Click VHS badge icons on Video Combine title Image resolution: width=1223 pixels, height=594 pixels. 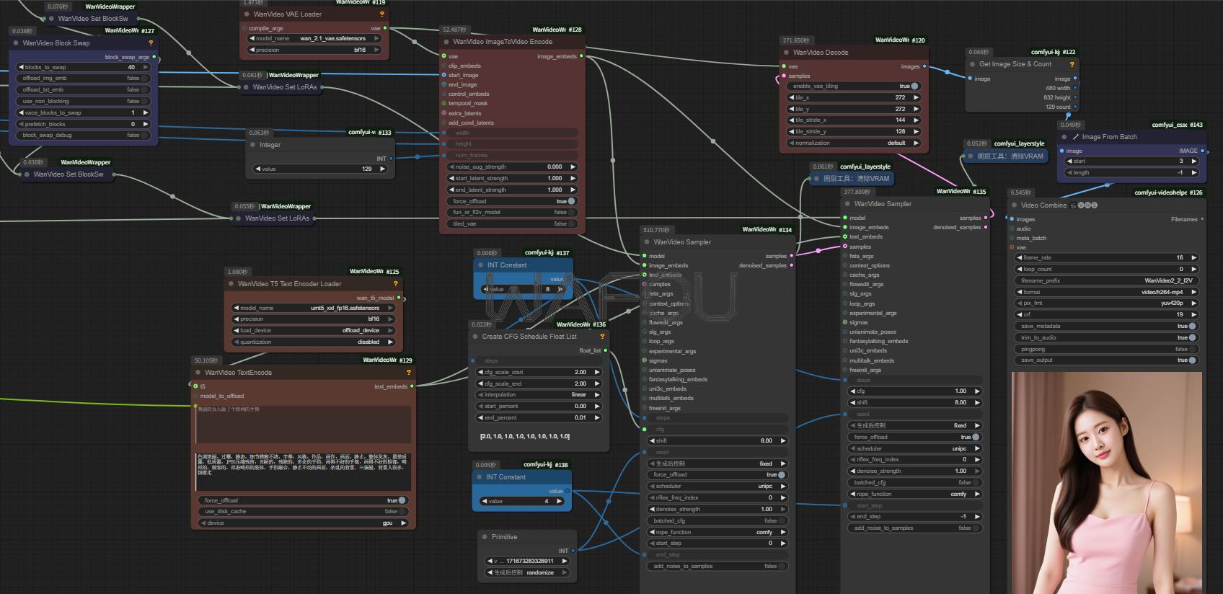pyautogui.click(x=1083, y=205)
